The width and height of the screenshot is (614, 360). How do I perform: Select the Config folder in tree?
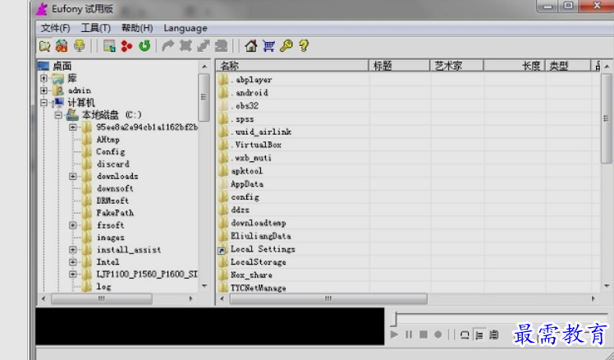(x=111, y=152)
